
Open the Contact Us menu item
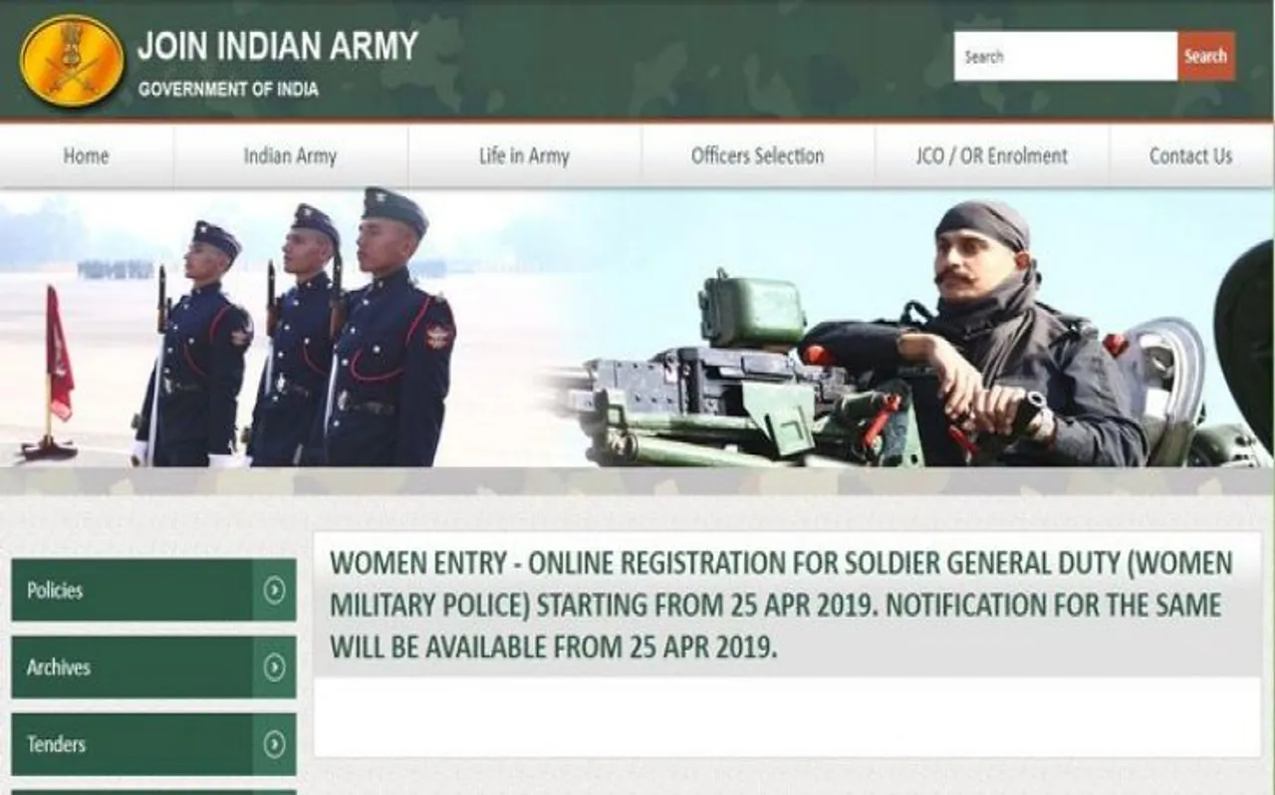point(1191,155)
